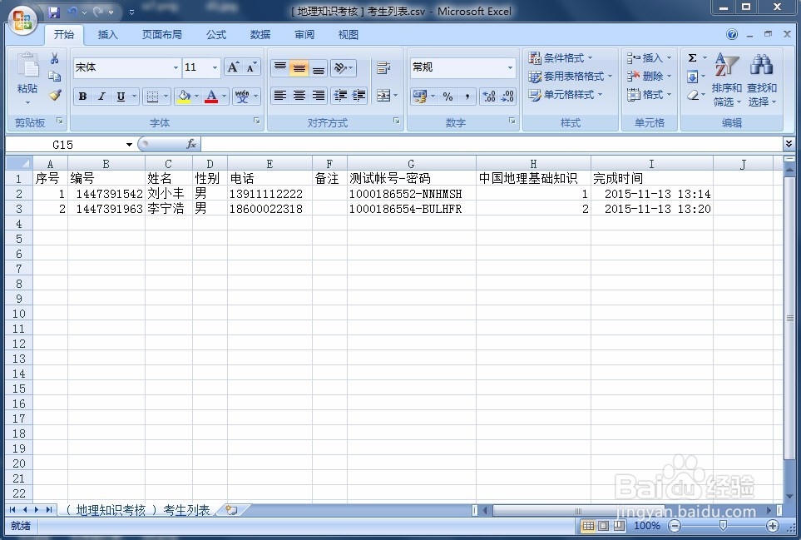Adjust the zoom slider handle
This screenshot has height=540, width=801.
[723, 526]
